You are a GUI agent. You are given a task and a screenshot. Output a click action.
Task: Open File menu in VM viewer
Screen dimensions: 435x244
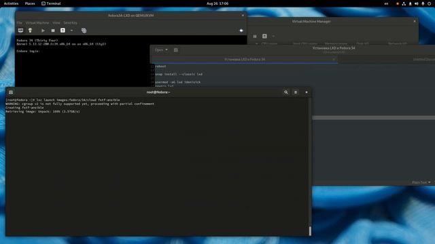(20, 22)
